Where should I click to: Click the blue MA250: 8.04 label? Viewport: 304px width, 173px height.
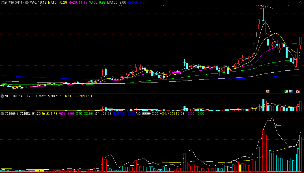[x=137, y=3]
